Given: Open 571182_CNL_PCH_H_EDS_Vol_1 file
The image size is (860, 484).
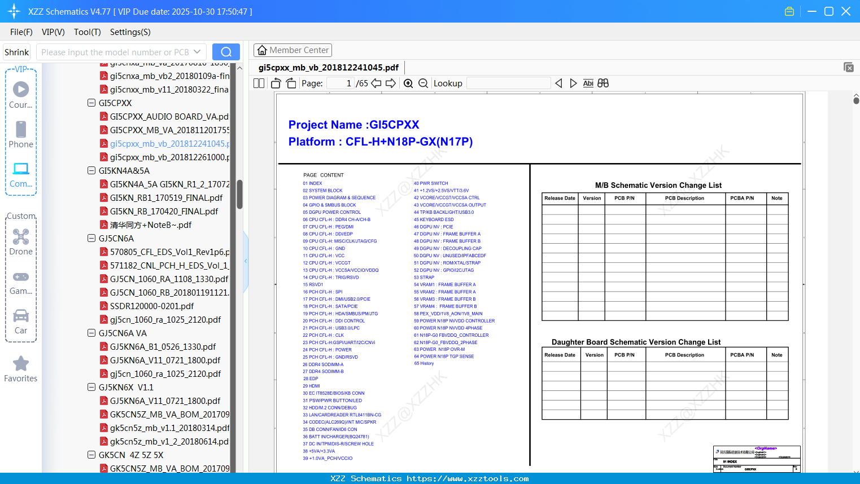Looking at the screenshot, I should point(169,266).
